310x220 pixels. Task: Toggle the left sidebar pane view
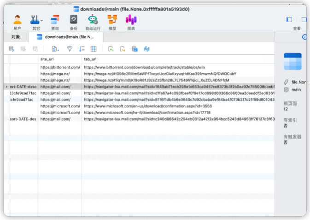pos(289,19)
